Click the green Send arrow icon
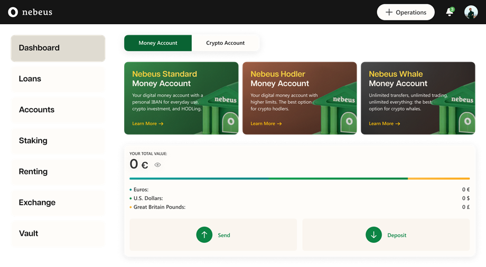 (x=204, y=235)
